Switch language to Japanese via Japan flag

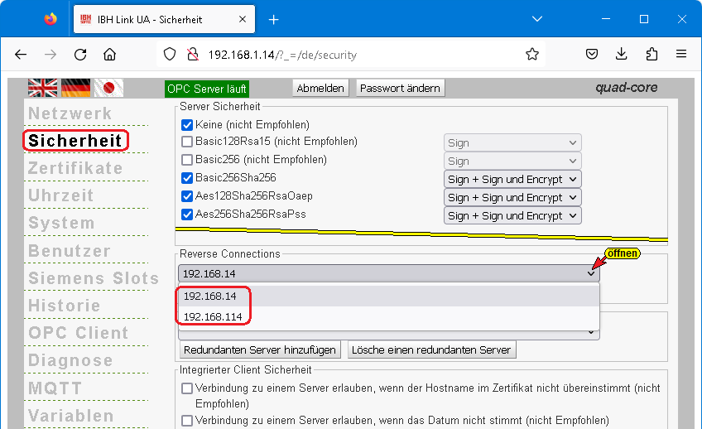[x=108, y=88]
